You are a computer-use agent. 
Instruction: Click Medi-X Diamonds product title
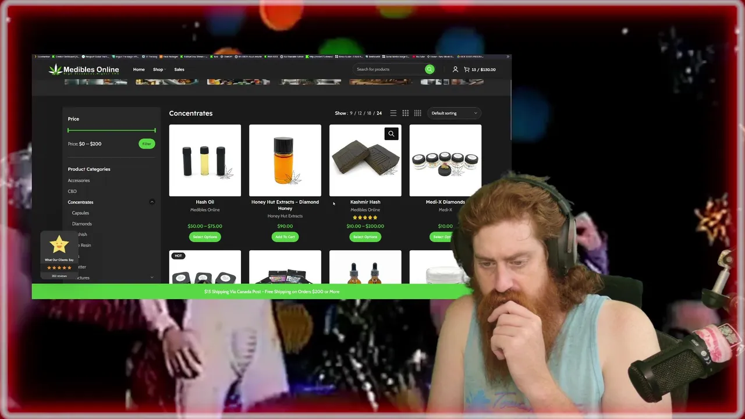click(x=445, y=202)
